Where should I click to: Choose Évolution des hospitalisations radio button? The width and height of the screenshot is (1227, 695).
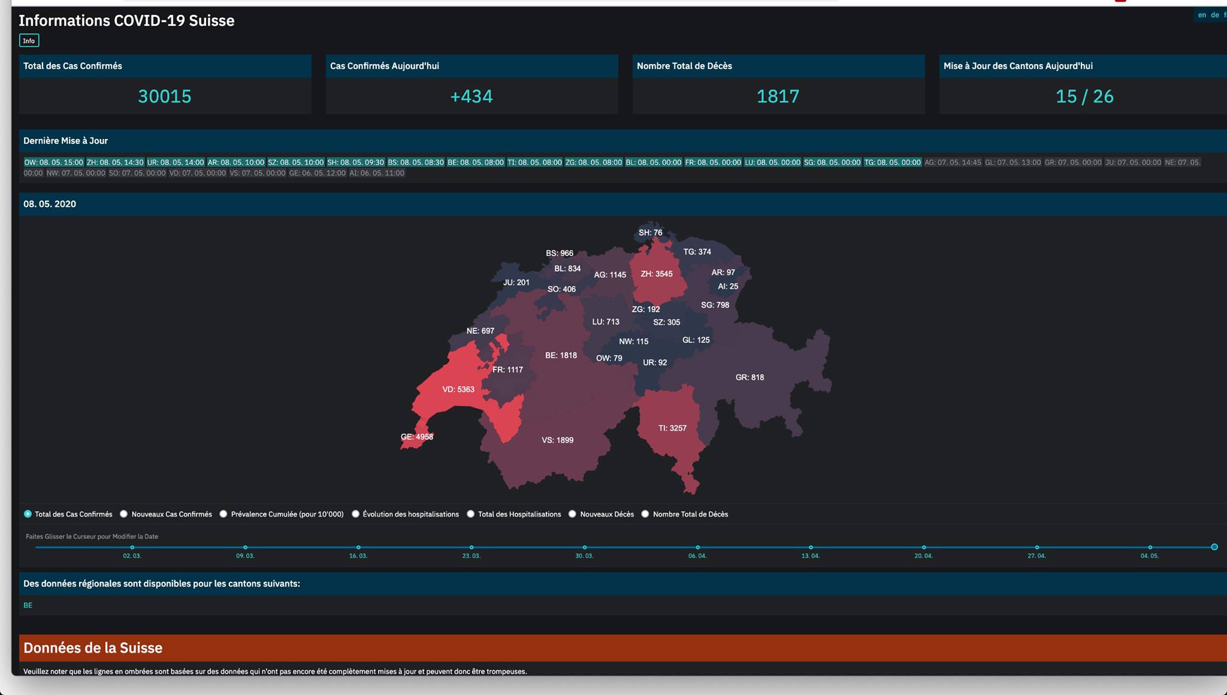click(x=355, y=514)
